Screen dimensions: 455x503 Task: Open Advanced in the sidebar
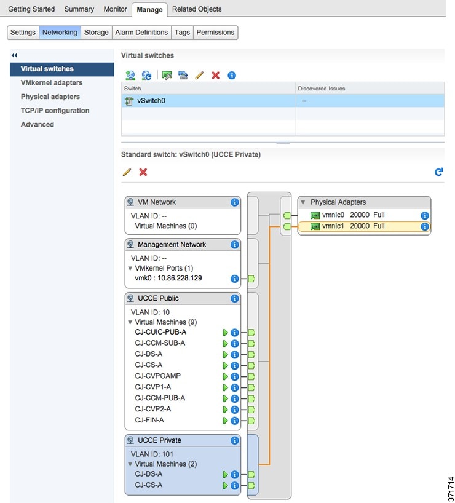point(38,124)
